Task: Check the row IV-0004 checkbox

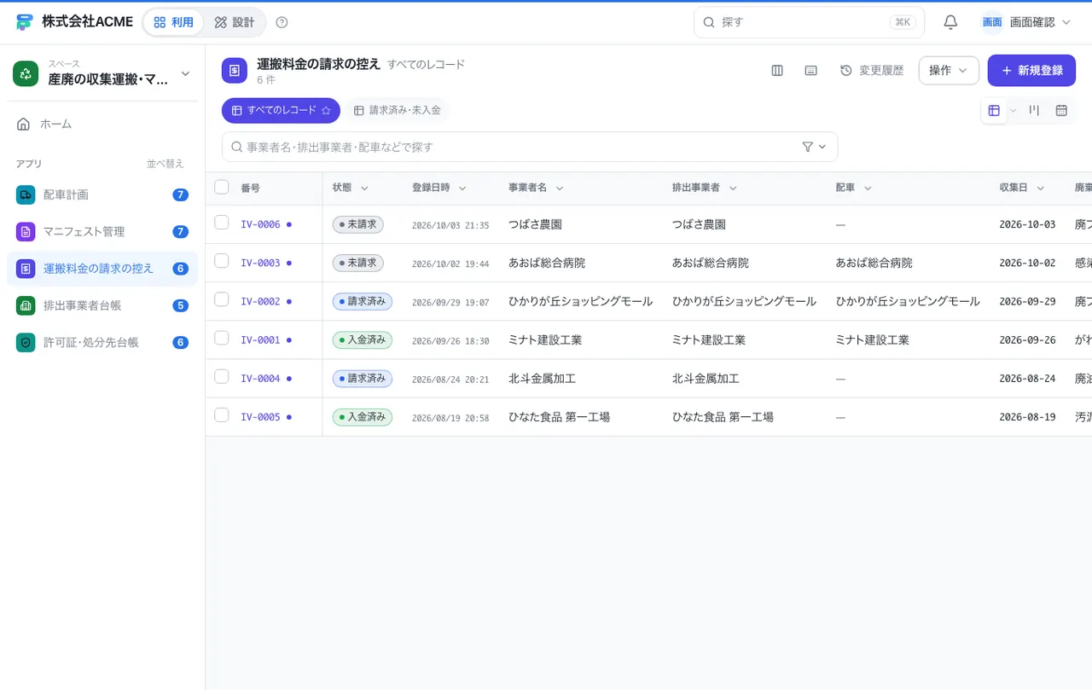Action: pos(222,376)
